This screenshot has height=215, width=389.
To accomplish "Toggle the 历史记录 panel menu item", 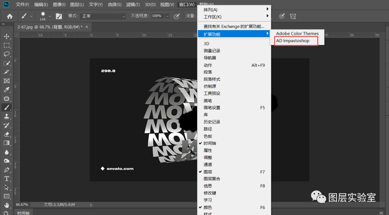I will pos(234,122).
